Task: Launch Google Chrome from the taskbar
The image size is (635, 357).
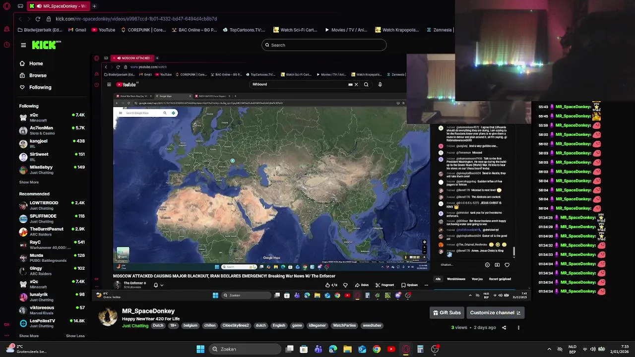Action: point(377,349)
